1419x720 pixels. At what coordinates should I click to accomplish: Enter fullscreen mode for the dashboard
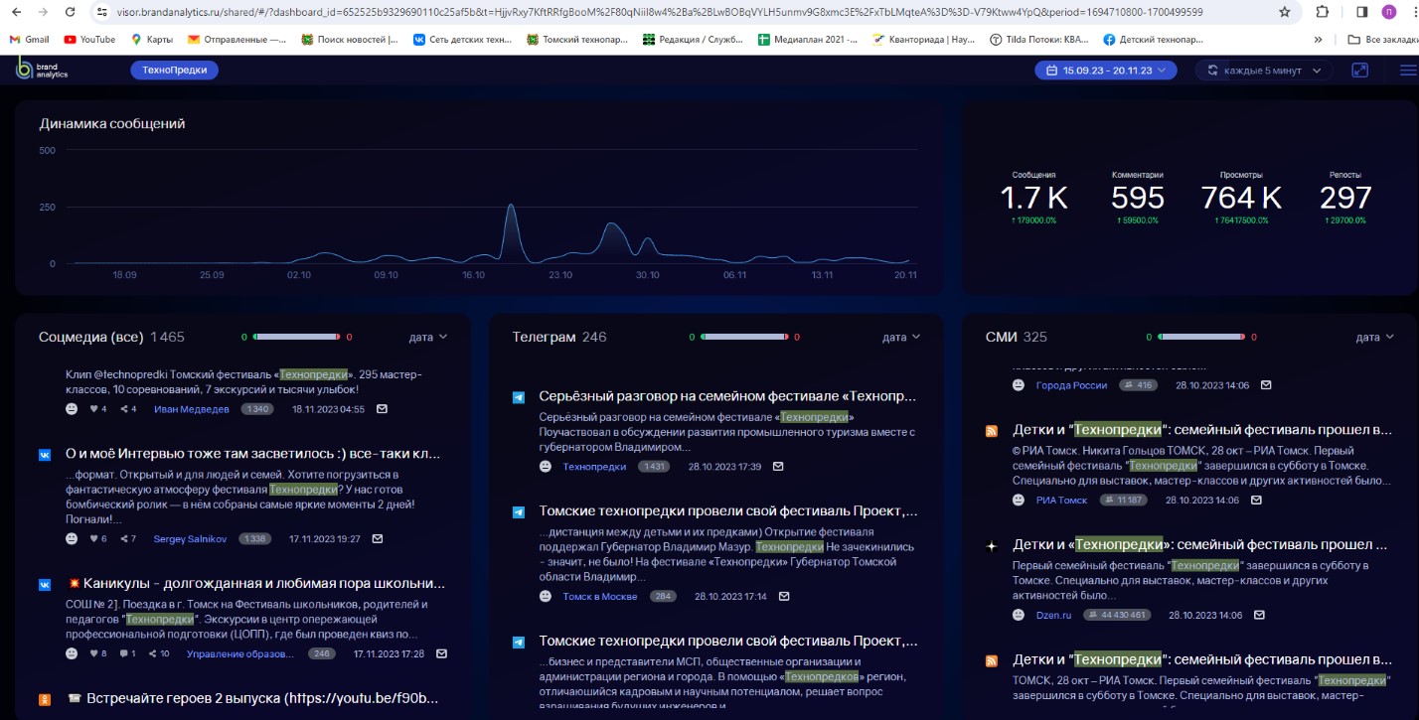tap(1359, 71)
